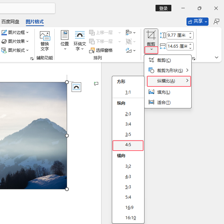Click the Login (登录) button
This screenshot has height=224, width=224.
(x=163, y=8)
